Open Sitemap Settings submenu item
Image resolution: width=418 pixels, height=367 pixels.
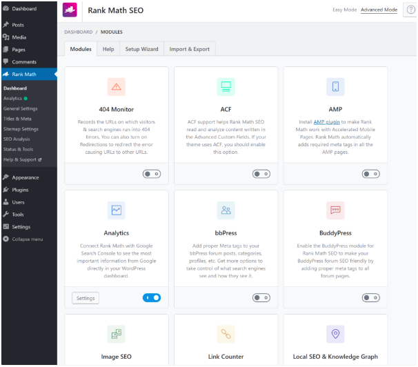tap(21, 129)
